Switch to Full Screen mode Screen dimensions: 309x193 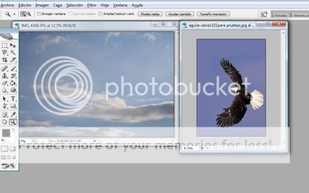click(x=14, y=157)
